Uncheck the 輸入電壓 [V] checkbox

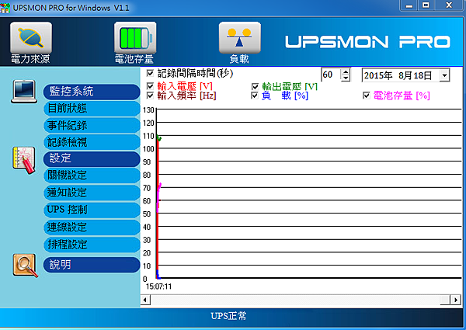[x=150, y=86]
